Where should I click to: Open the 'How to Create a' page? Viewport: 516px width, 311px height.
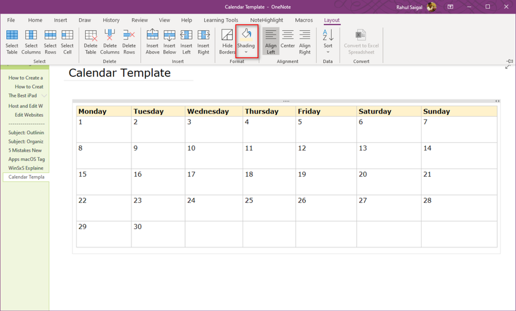(x=26, y=78)
